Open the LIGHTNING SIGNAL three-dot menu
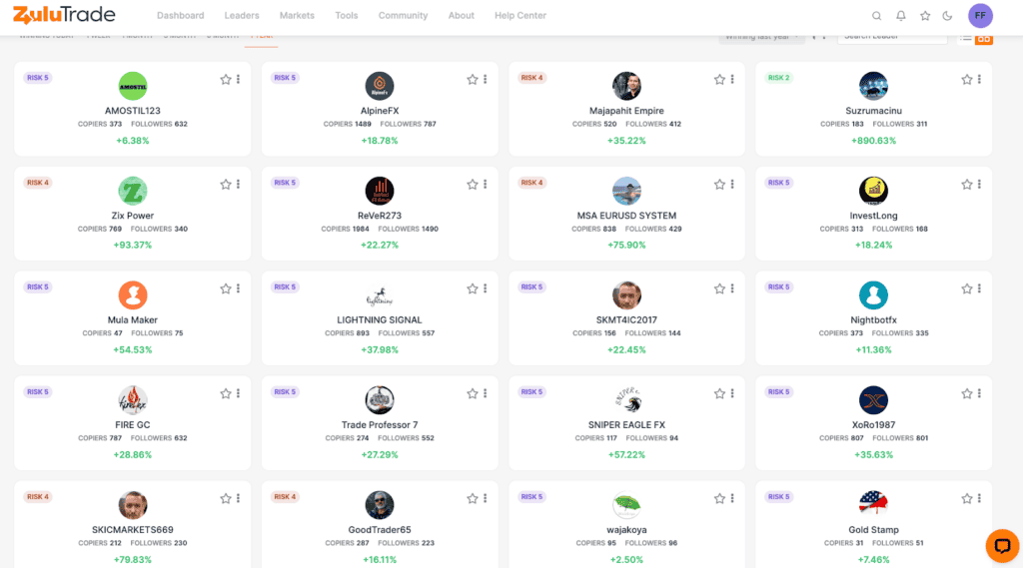 [x=486, y=288]
